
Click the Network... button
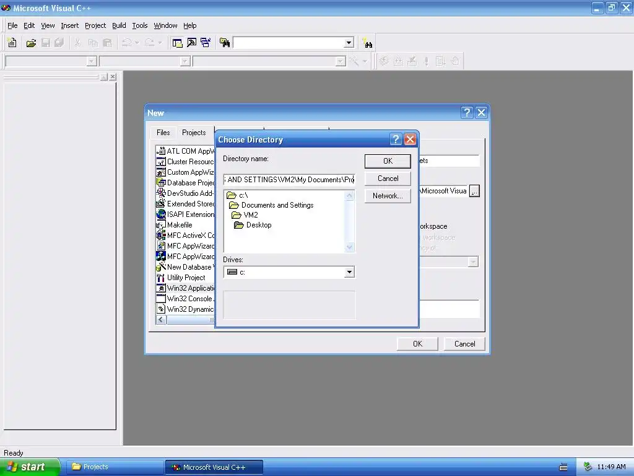(x=388, y=196)
